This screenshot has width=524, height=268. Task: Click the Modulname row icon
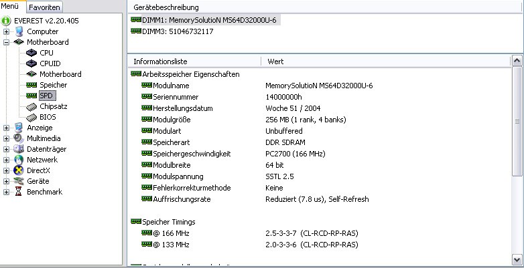pos(147,85)
